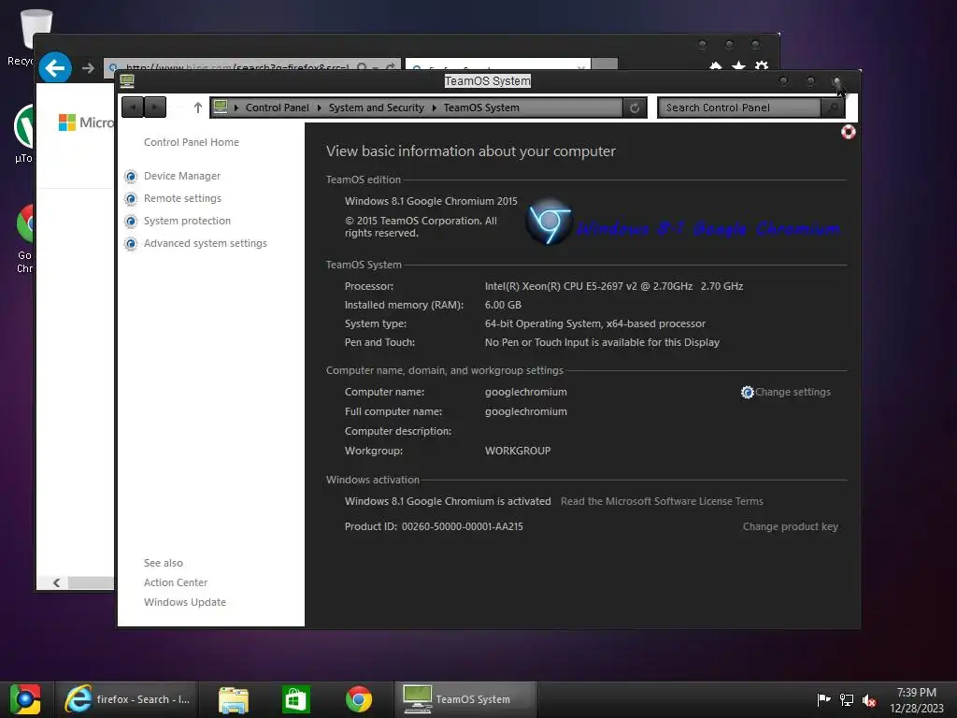Click the forward arrow in Control Panel
This screenshot has height=718, width=957.
(x=155, y=108)
